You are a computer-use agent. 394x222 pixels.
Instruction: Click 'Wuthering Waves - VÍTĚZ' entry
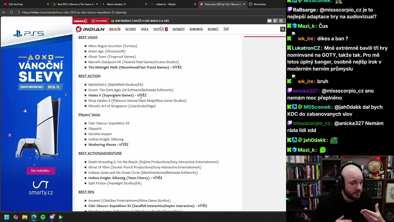click(108, 145)
